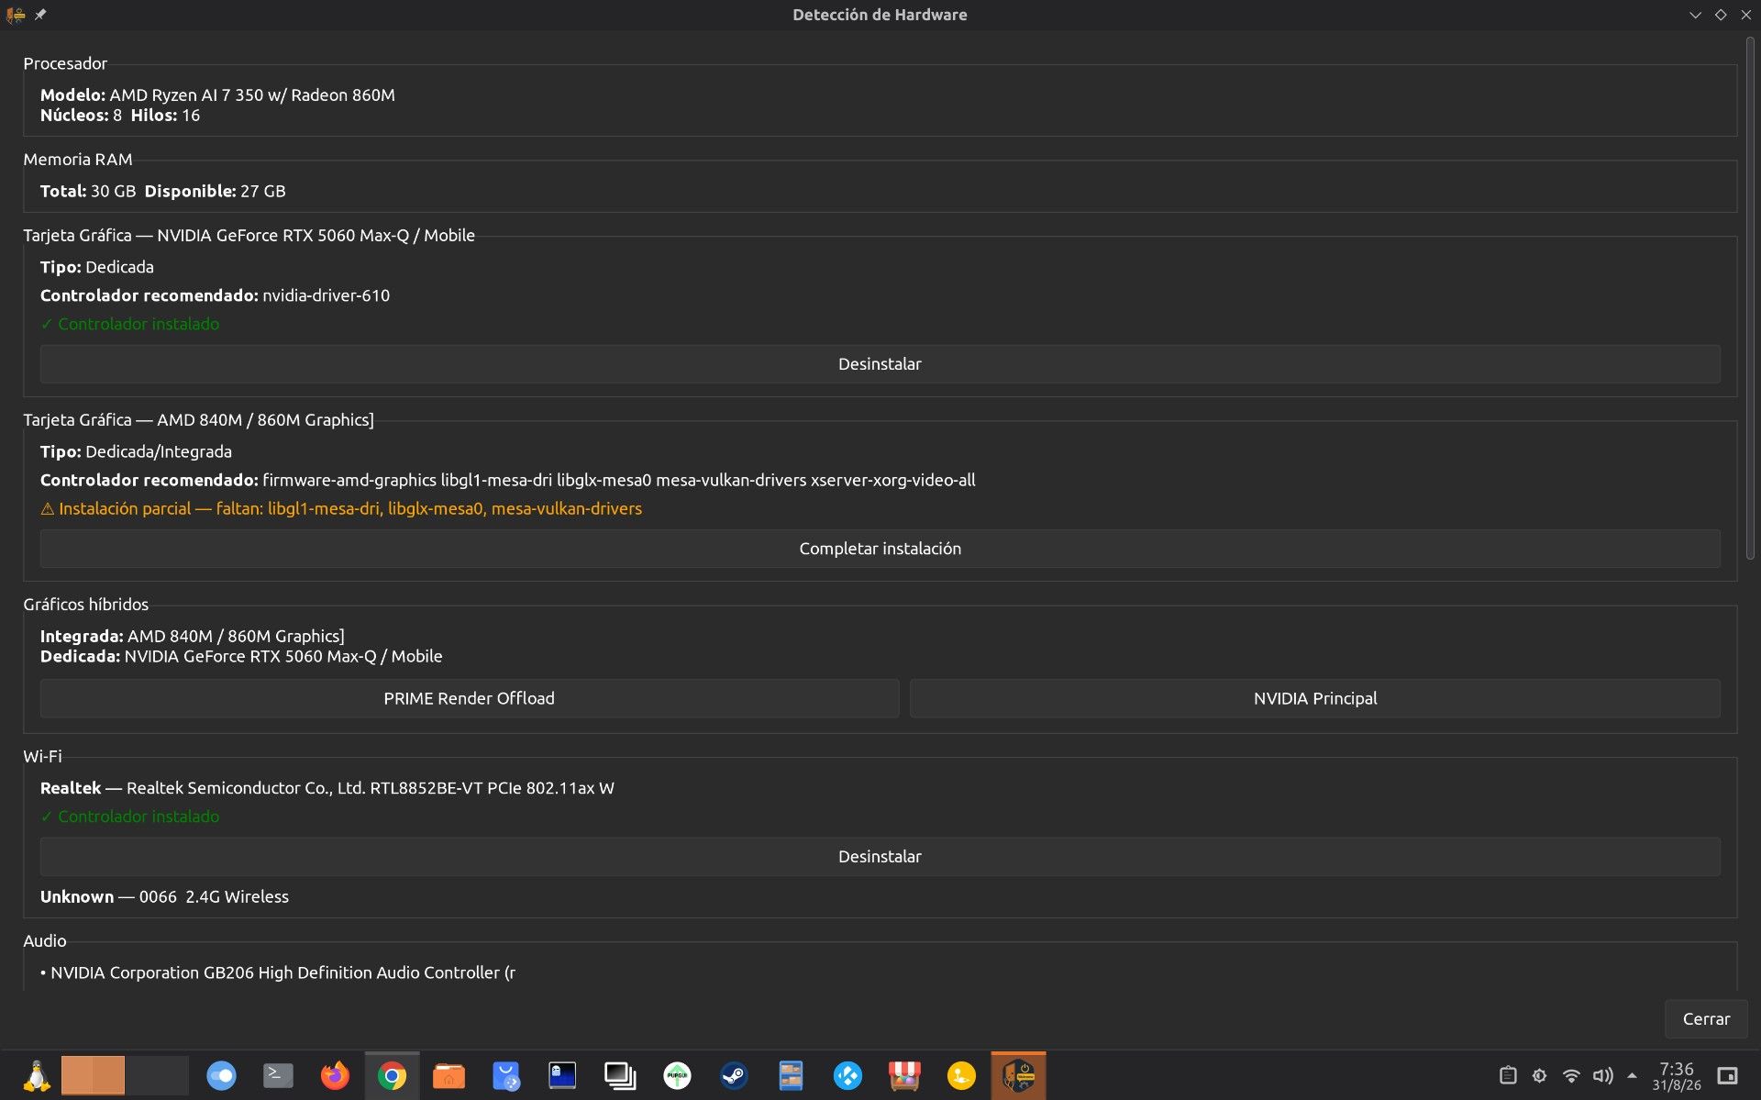Click the show desktop icon in the tray

[1728, 1075]
